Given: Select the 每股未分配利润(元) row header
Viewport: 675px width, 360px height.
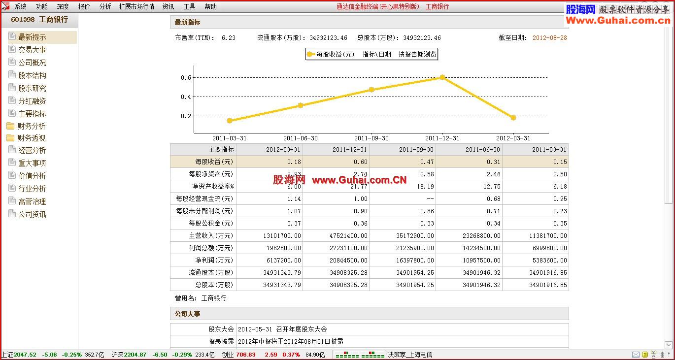Looking at the screenshot, I should tap(203, 211).
